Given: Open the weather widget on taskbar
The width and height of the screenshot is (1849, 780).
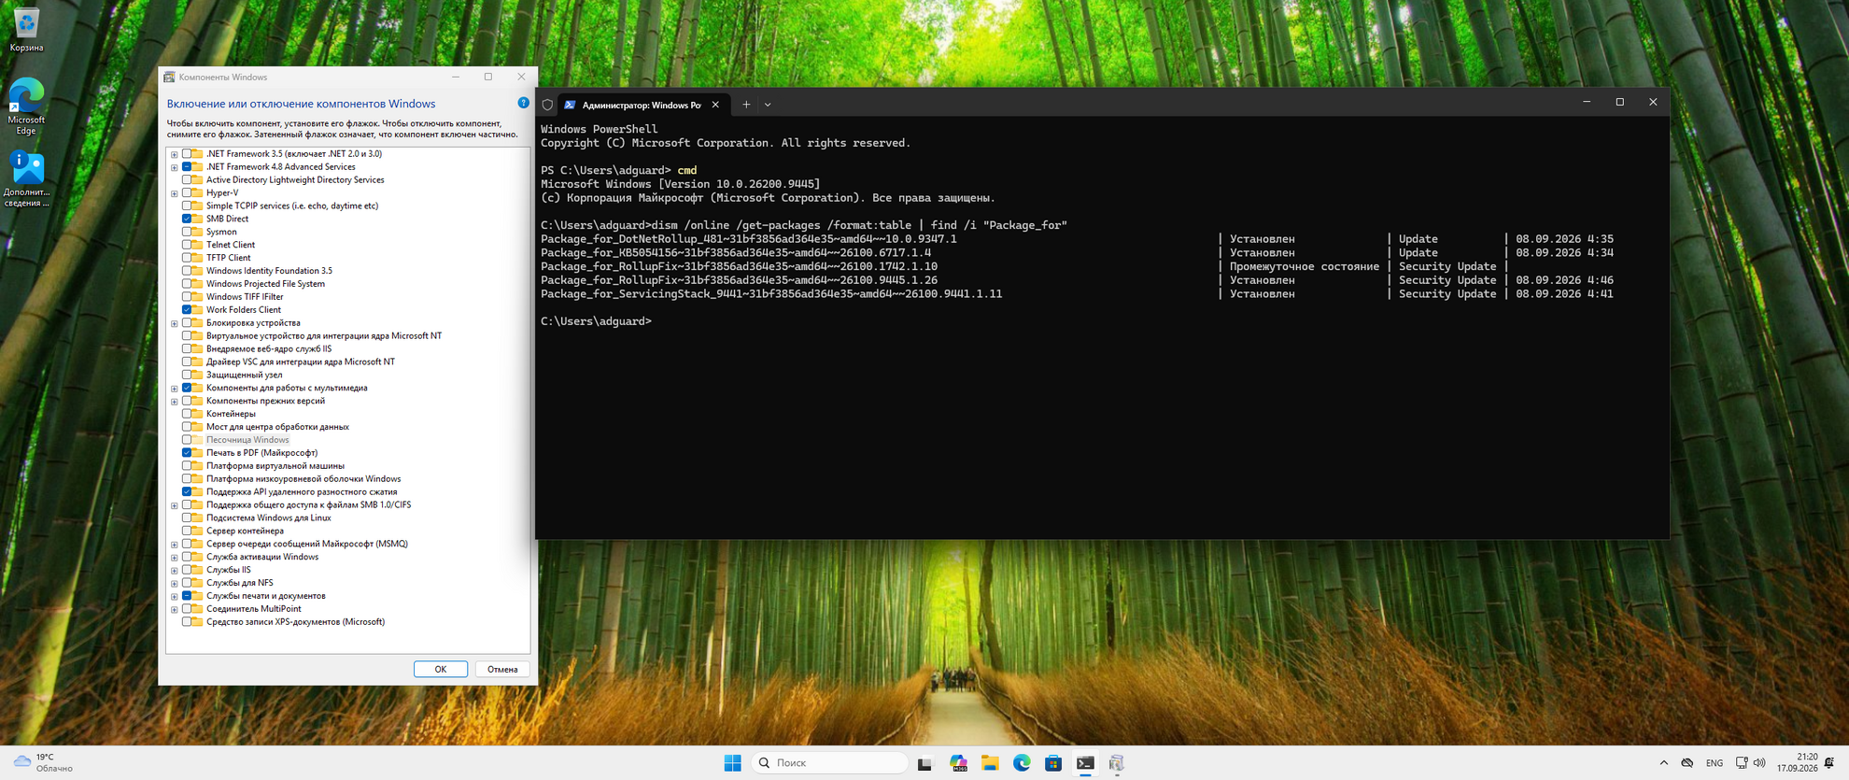Looking at the screenshot, I should (43, 763).
